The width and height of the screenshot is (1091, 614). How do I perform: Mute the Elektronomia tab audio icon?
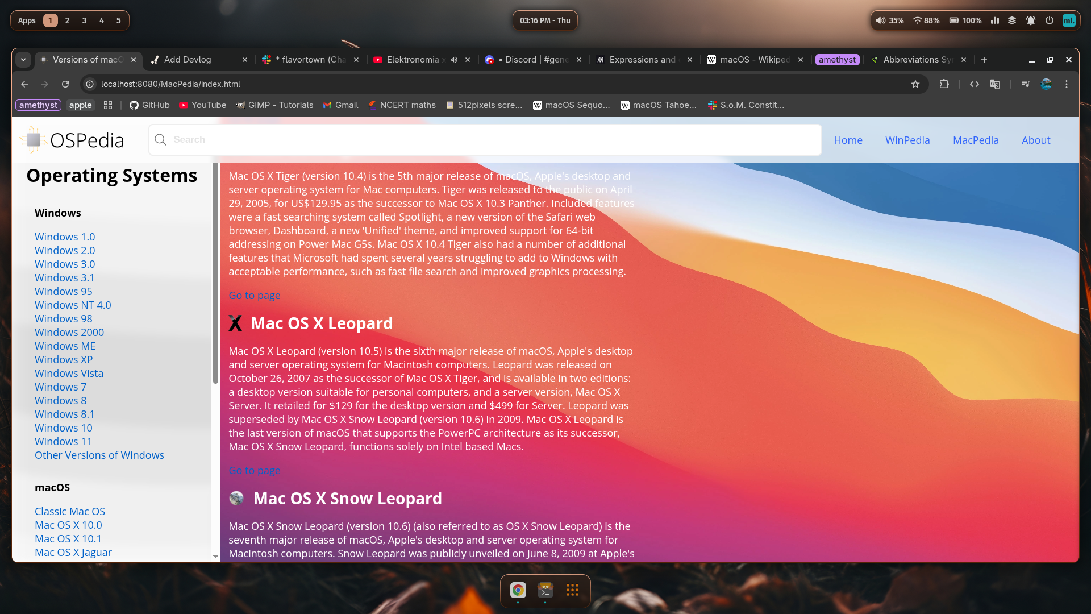click(454, 60)
